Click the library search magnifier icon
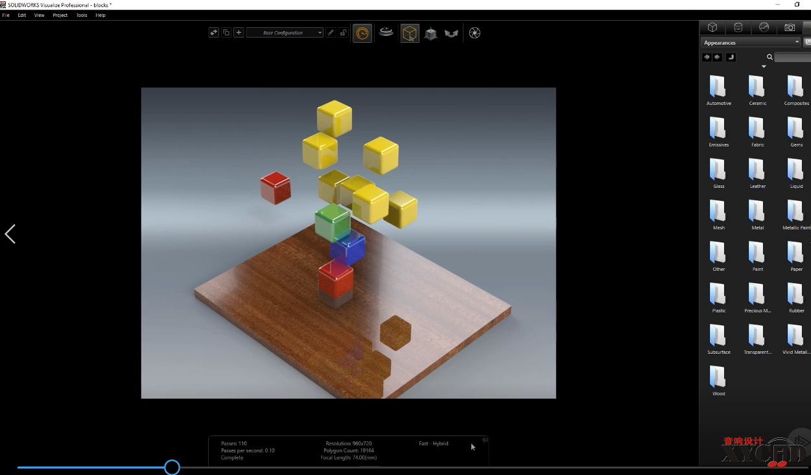 770,57
